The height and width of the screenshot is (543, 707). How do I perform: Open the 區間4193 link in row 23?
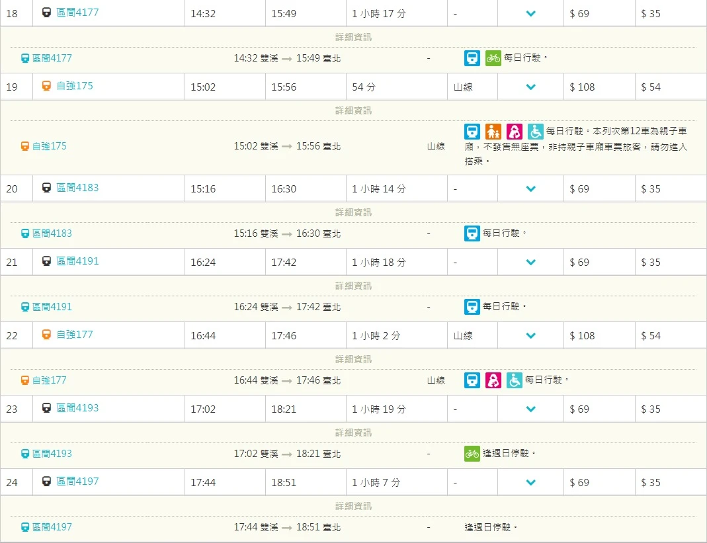tap(77, 408)
